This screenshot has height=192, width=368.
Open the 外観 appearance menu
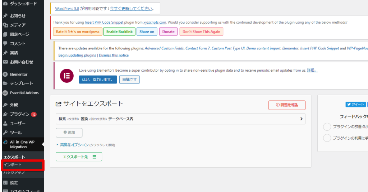[14, 105]
